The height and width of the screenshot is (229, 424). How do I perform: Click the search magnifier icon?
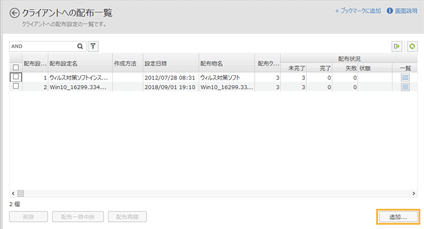pyautogui.click(x=80, y=46)
